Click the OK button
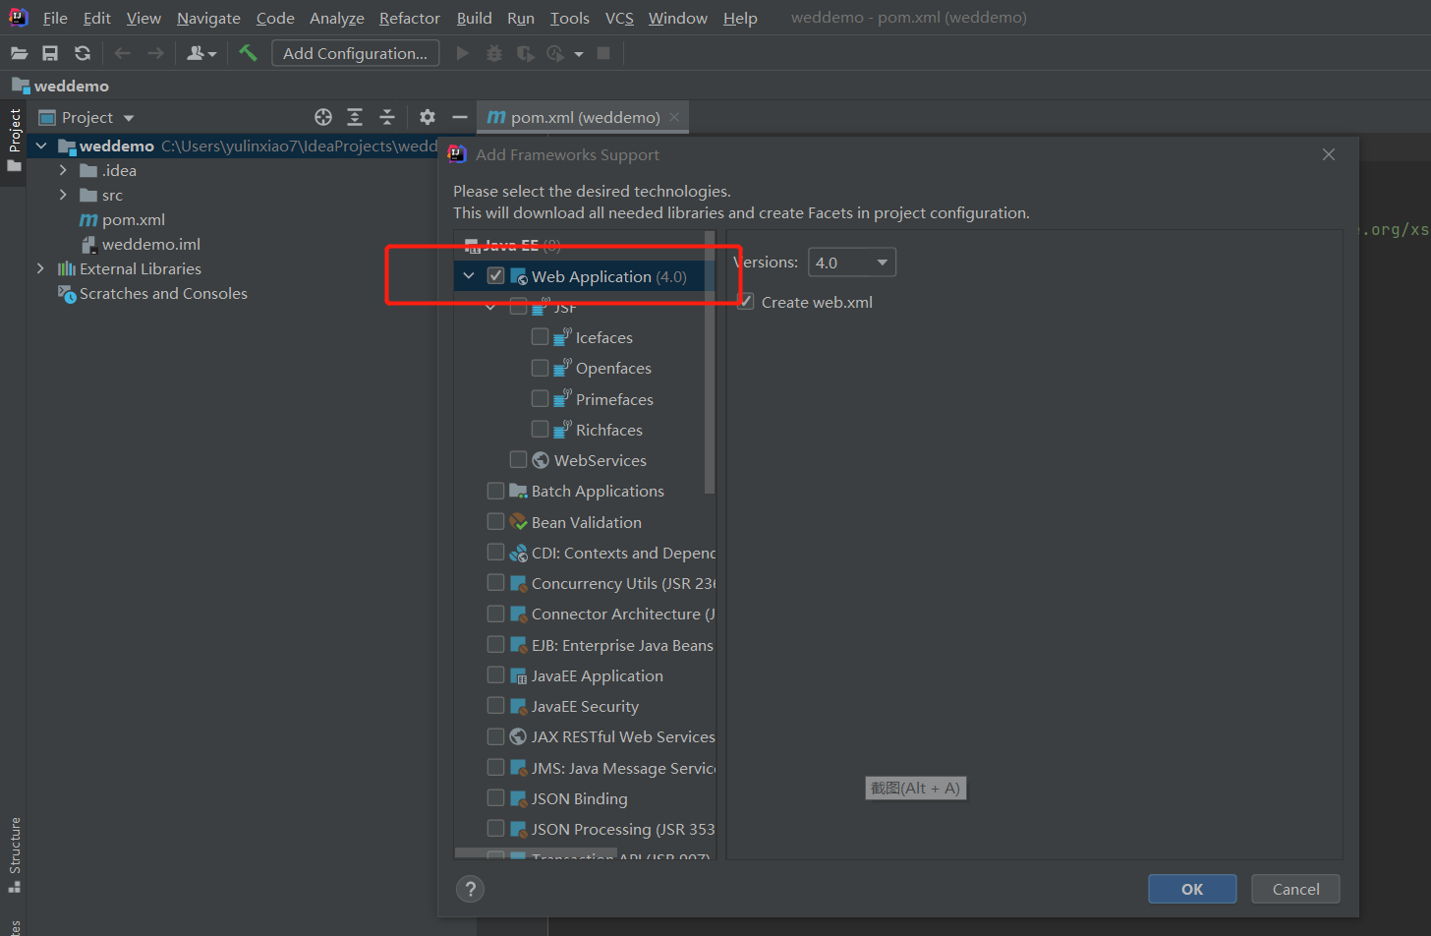Screen dimensions: 1431x936 click(1192, 889)
